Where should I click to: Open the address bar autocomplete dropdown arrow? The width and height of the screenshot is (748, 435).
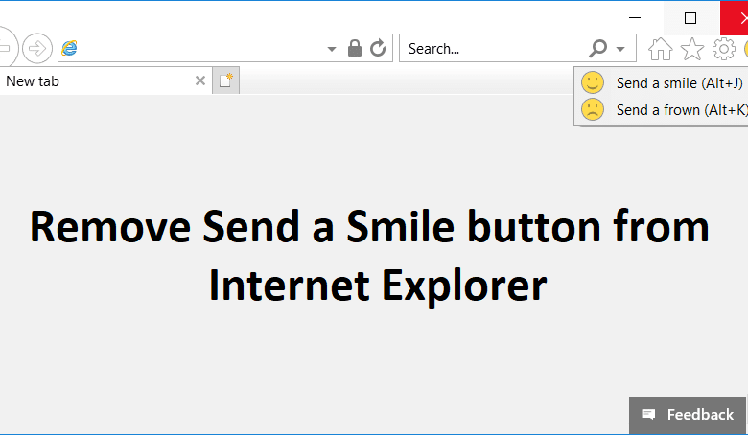point(332,49)
